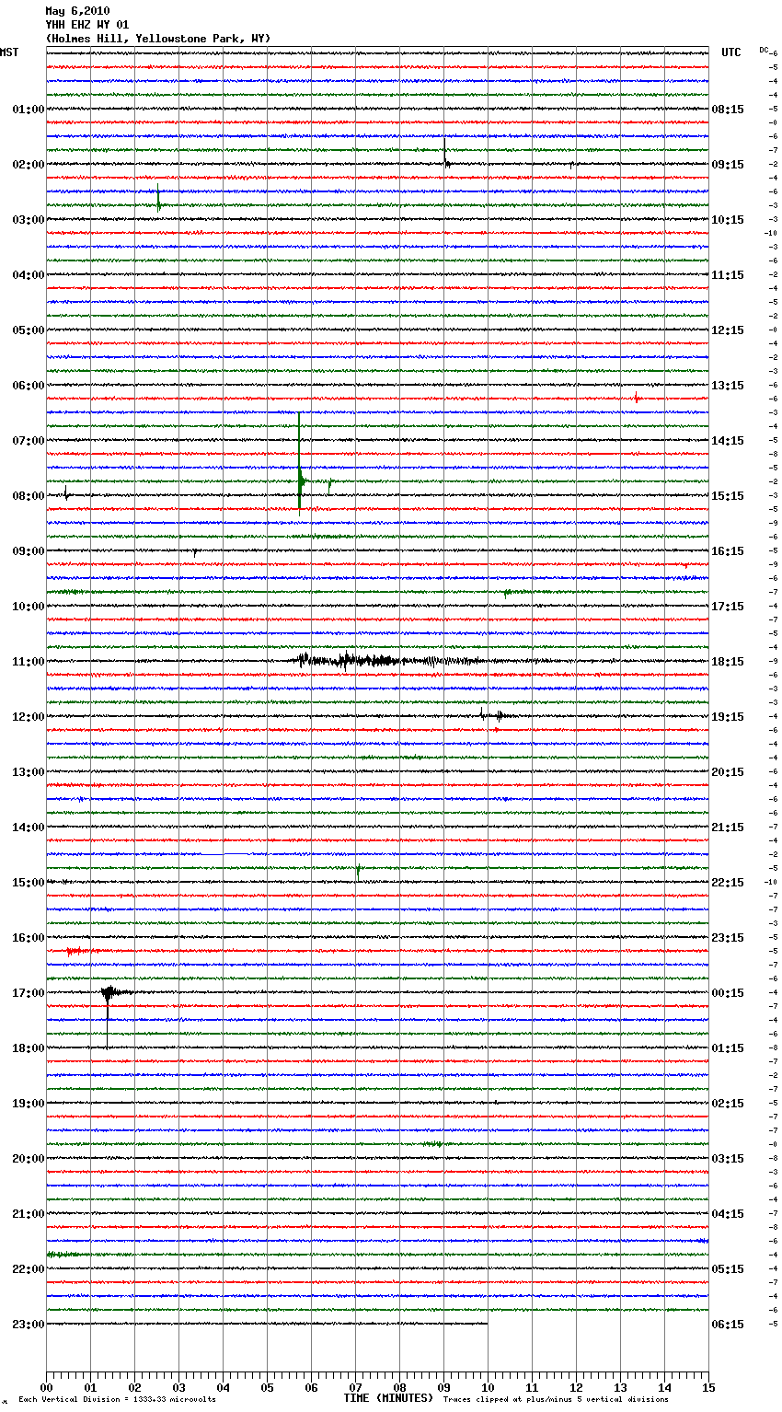
Task: Select the 07:00 MST time label
Action: pyautogui.click(x=28, y=441)
